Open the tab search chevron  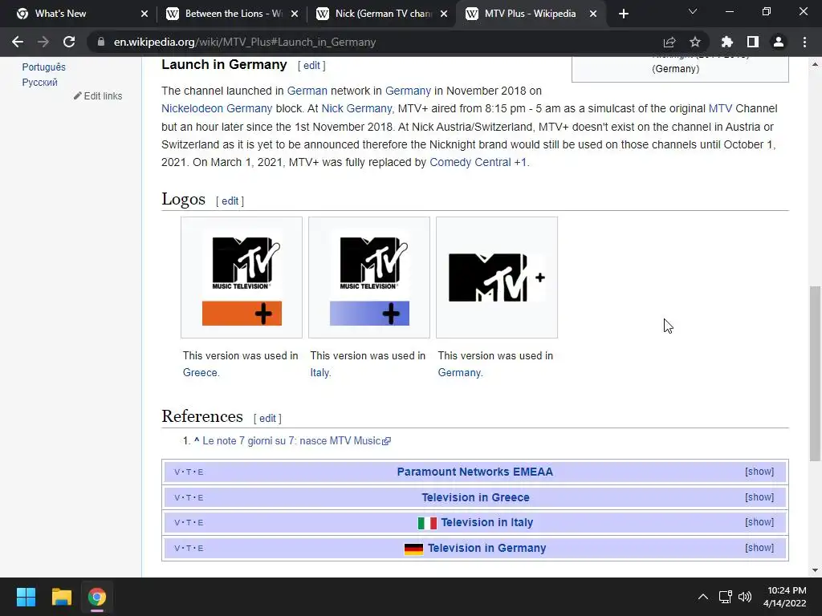[x=693, y=11]
